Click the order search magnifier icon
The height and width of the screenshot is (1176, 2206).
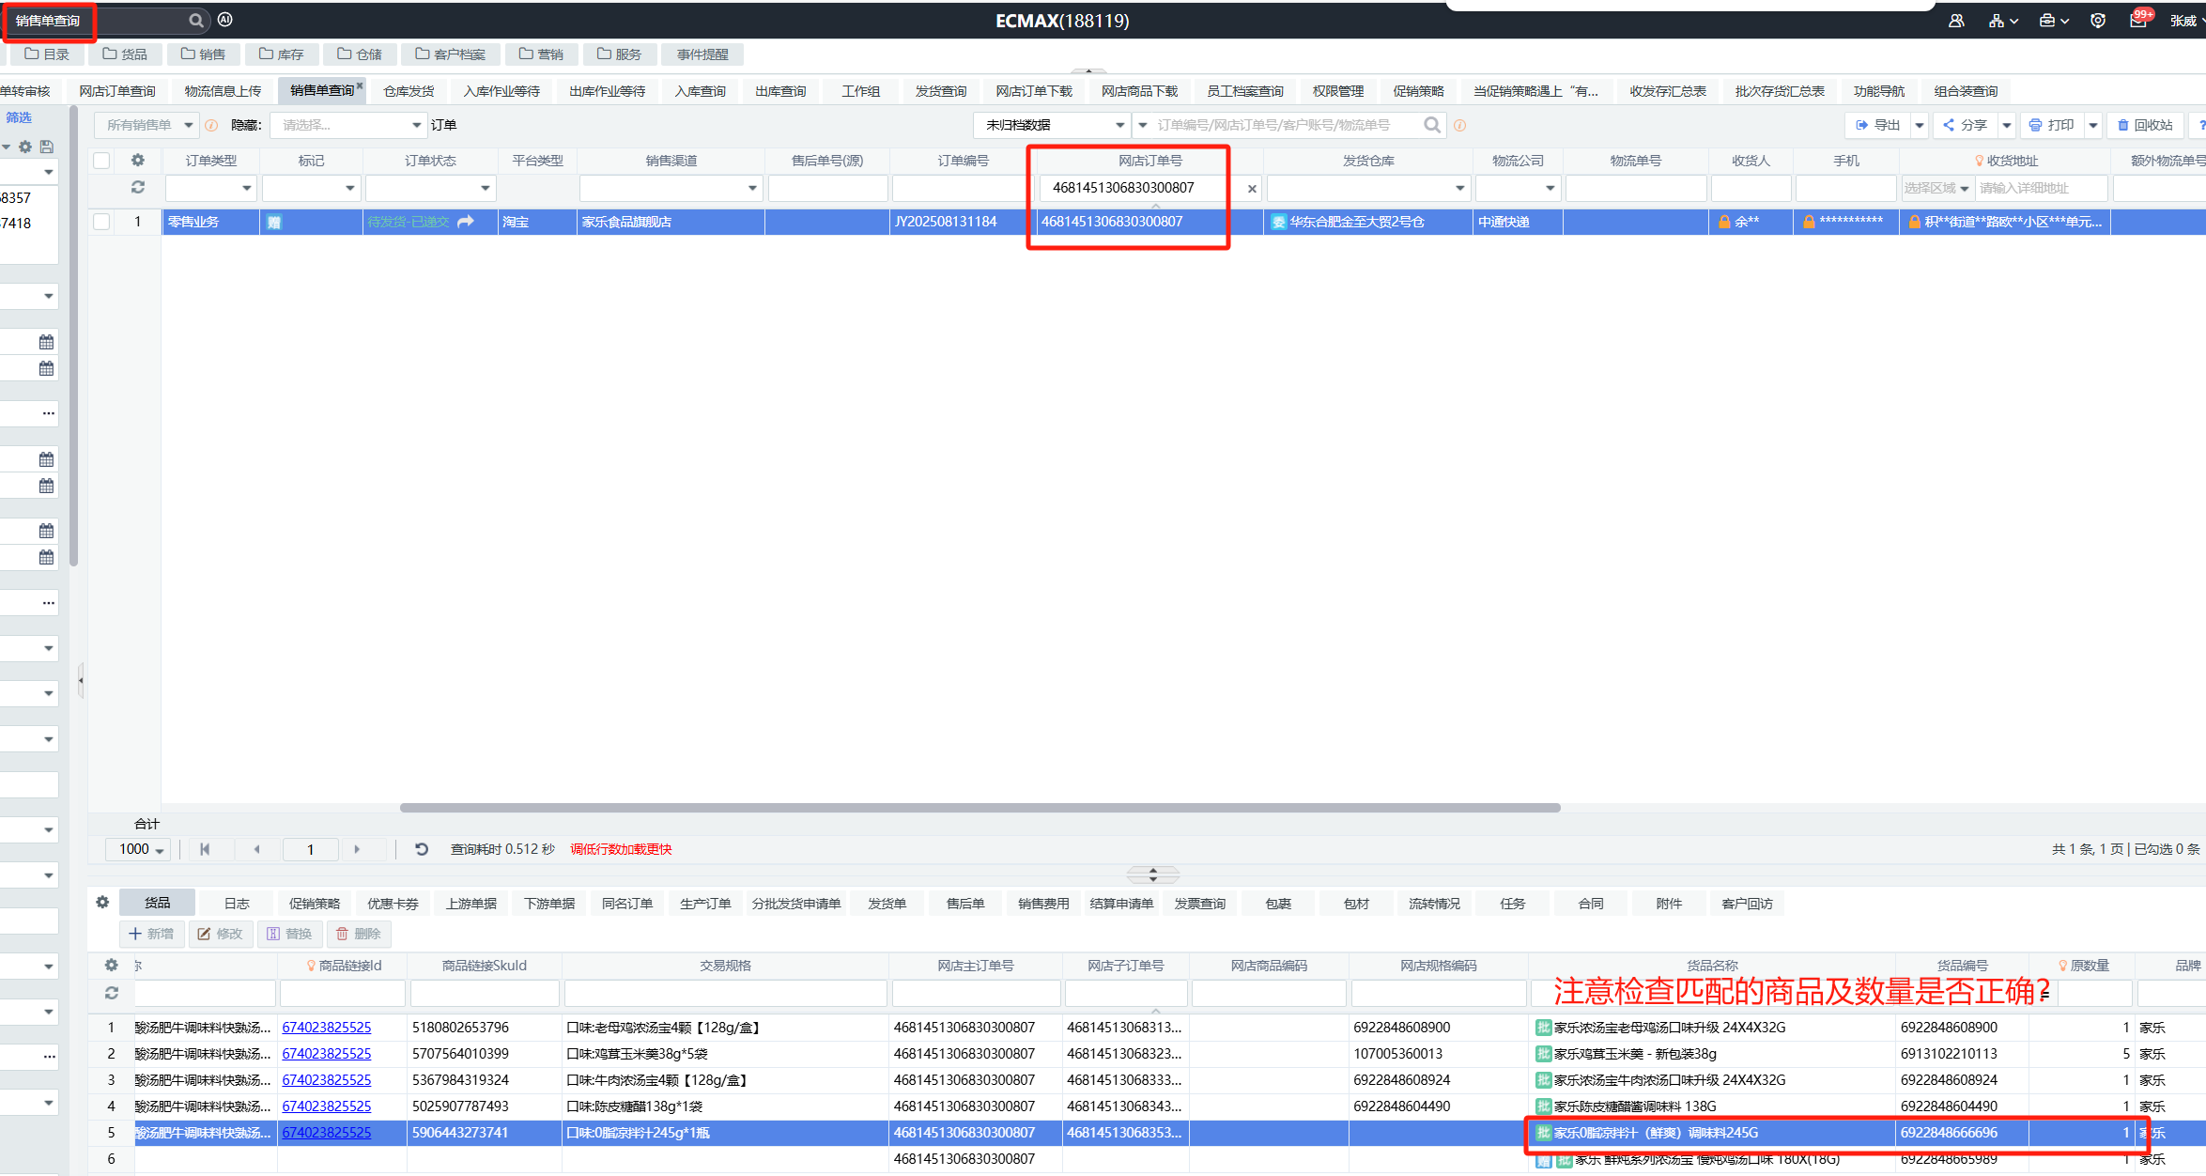click(1431, 125)
